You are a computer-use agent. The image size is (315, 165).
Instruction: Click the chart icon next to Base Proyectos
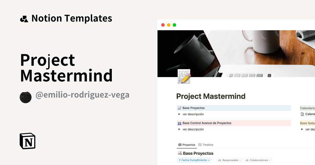179,108
